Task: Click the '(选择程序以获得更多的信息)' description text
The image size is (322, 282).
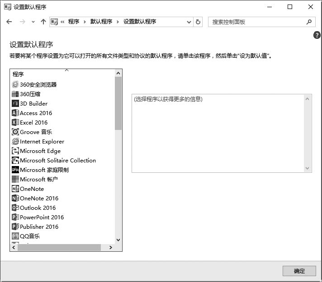Action: (x=168, y=99)
